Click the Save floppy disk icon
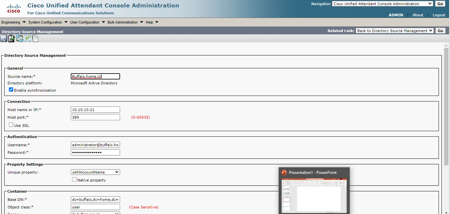This screenshot has width=450, height=214. coord(4,38)
